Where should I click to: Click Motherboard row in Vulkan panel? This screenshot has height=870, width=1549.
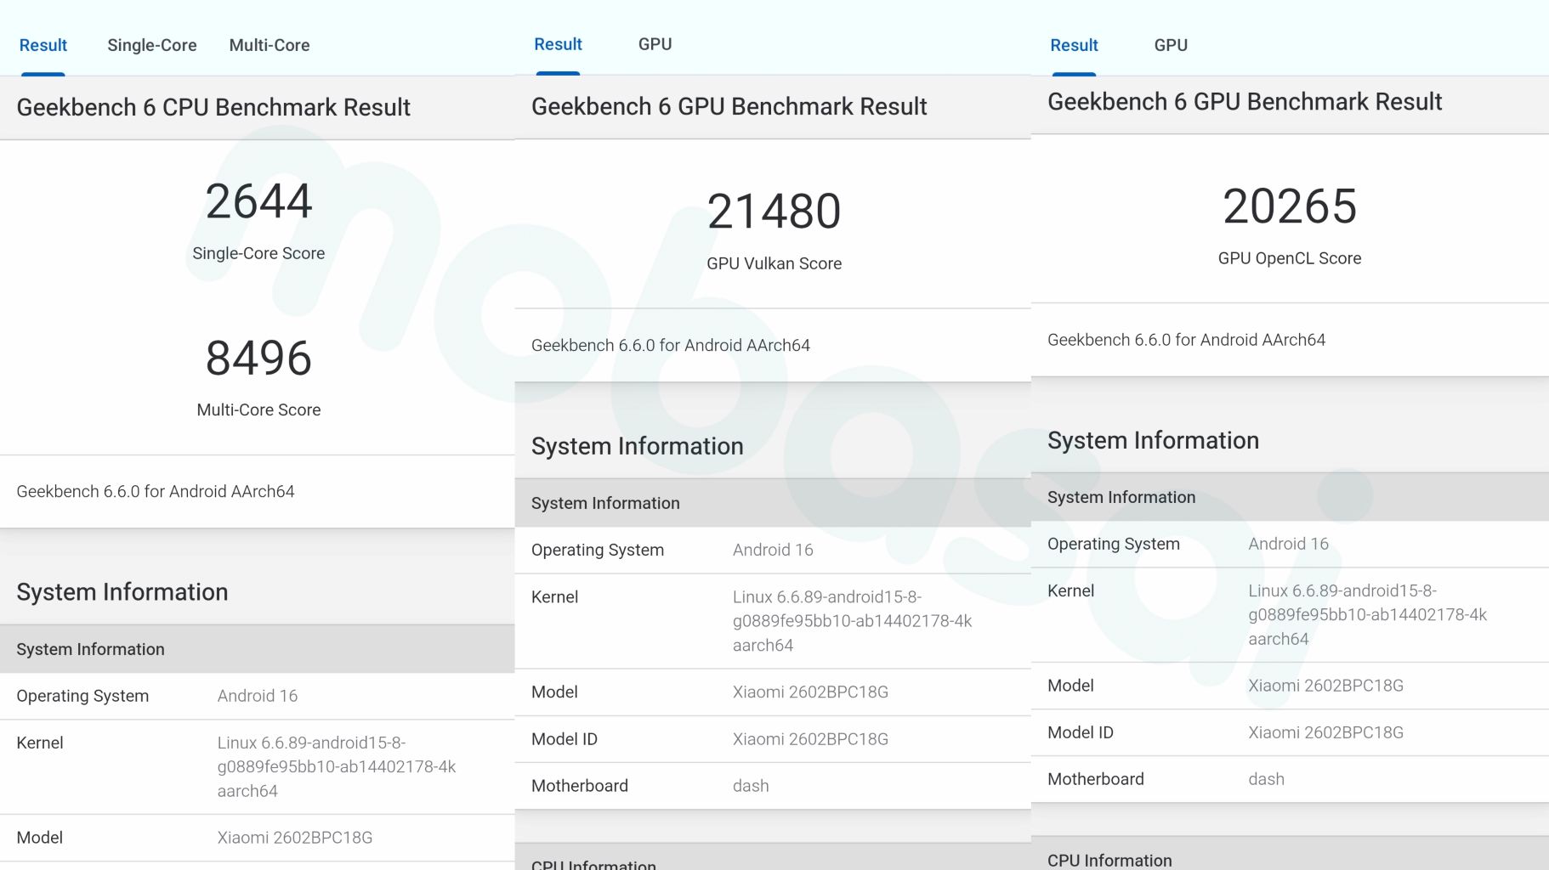click(772, 786)
